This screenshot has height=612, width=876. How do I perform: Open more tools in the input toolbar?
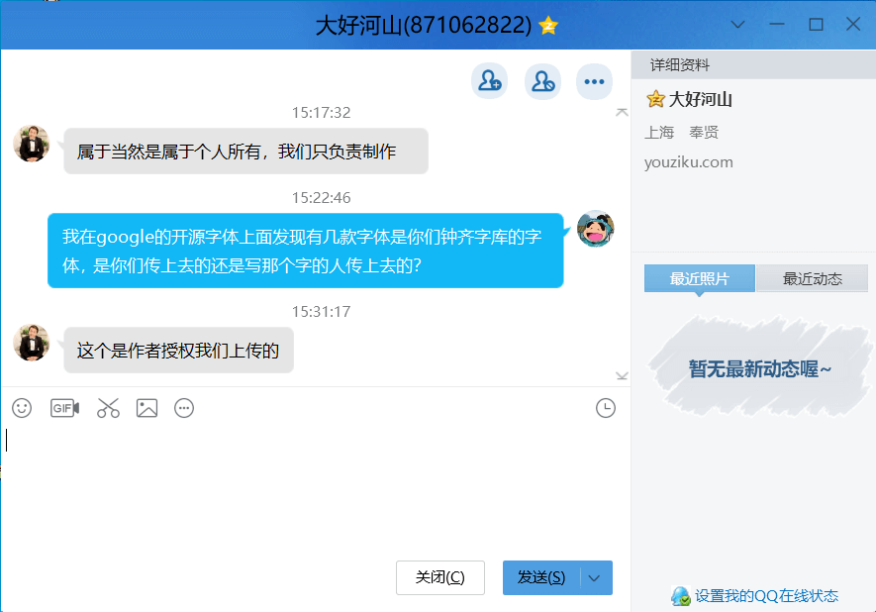point(184,408)
